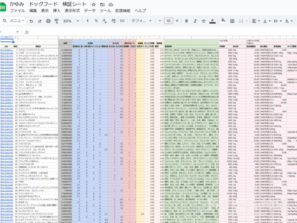Select the green ingredients cell for rank 3
The image size is (297, 223).
click(192, 56)
